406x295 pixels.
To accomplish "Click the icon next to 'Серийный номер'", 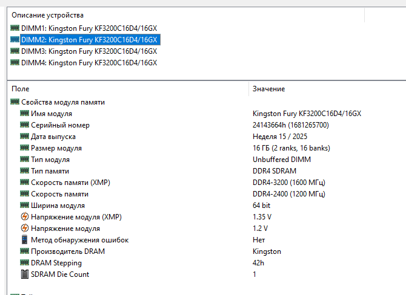I will tap(25, 125).
